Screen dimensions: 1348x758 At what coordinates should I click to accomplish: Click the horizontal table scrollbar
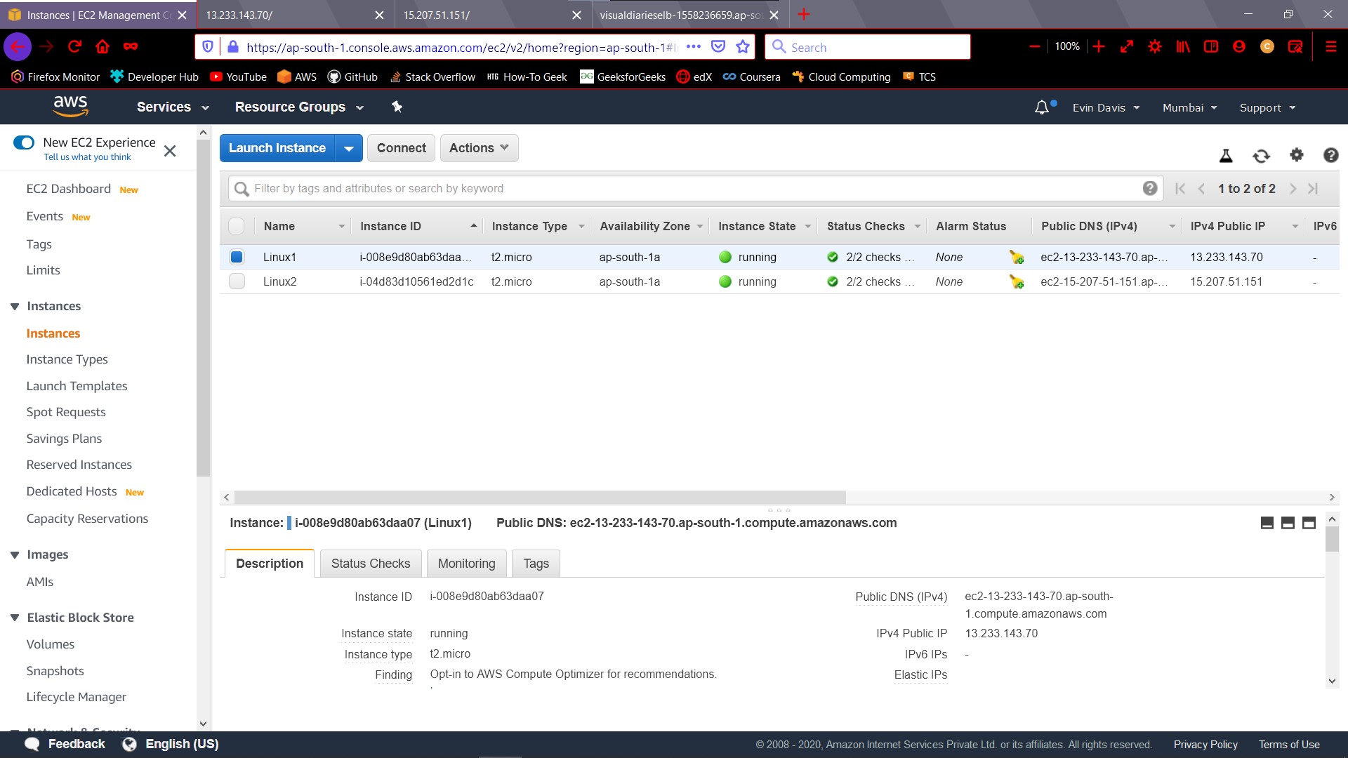(539, 498)
